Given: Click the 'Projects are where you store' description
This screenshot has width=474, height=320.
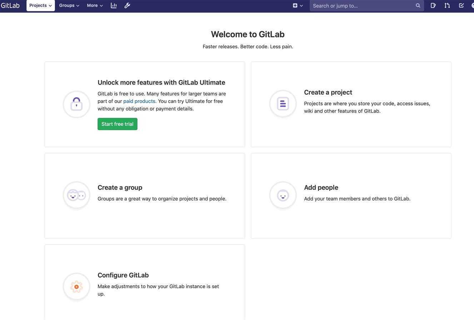Looking at the screenshot, I should [367, 107].
